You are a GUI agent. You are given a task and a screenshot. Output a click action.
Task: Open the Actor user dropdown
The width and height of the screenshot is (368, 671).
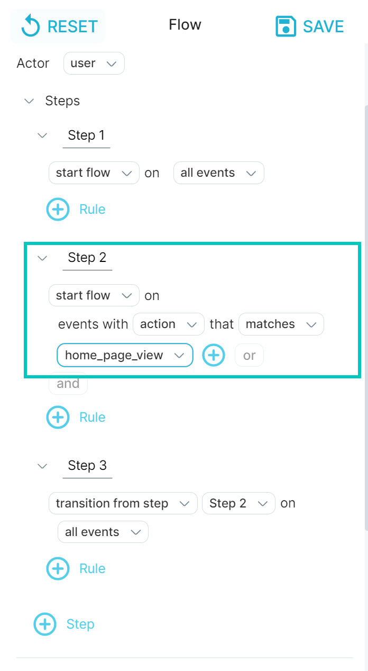coord(94,64)
